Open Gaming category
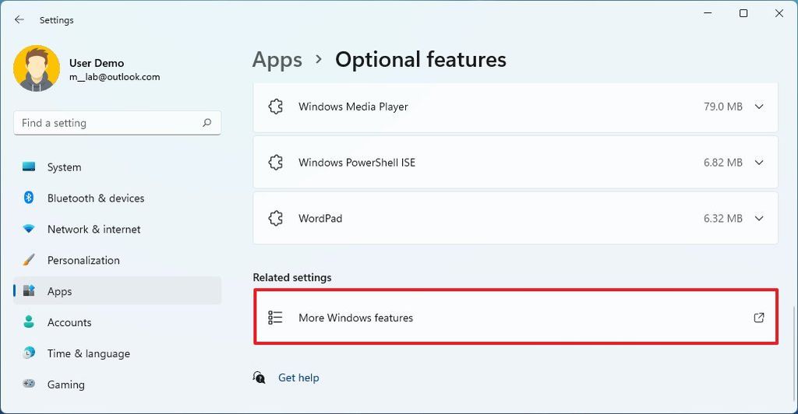Image resolution: width=798 pixels, height=414 pixels. [x=117, y=384]
